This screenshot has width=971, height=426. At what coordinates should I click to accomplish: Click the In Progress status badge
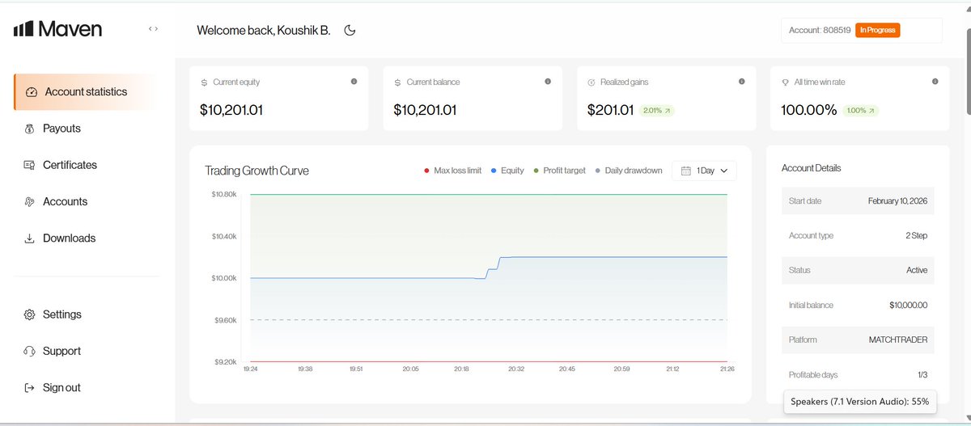877,30
